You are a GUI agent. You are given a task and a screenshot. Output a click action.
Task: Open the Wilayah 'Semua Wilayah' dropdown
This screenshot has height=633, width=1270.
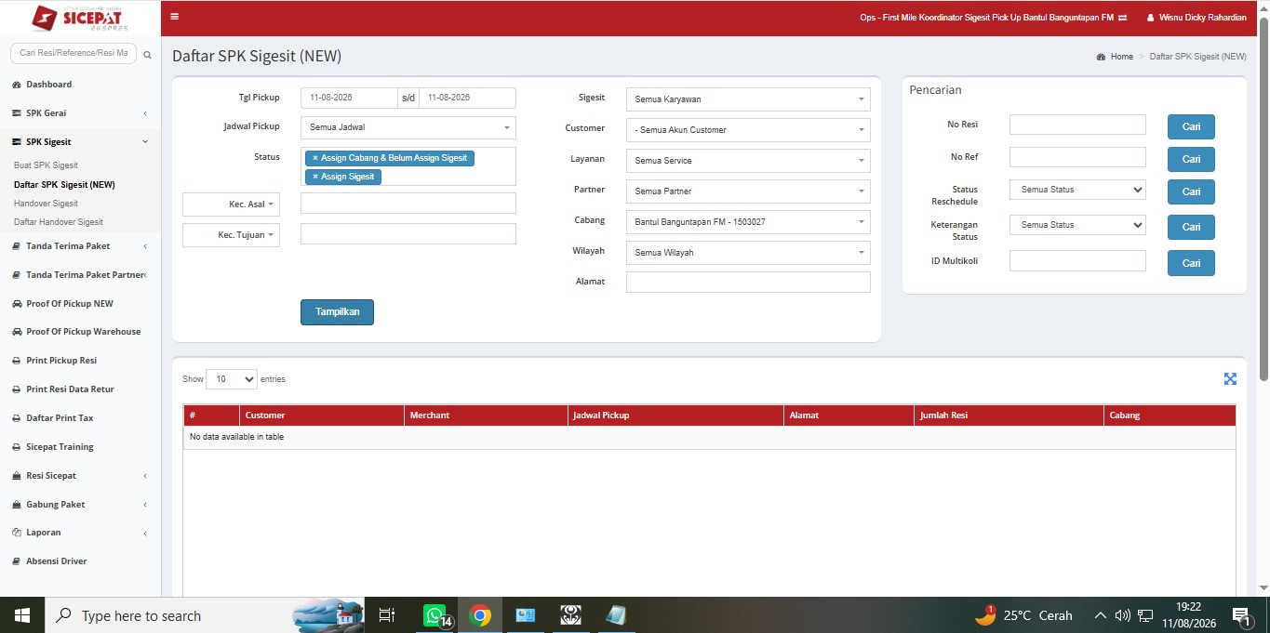(748, 253)
